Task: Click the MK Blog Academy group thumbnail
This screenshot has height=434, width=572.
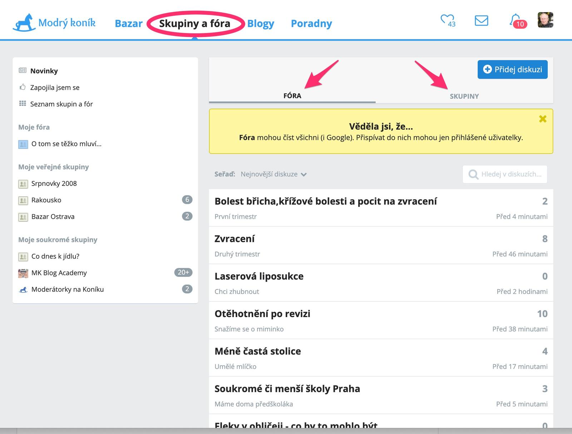Action: 23,273
